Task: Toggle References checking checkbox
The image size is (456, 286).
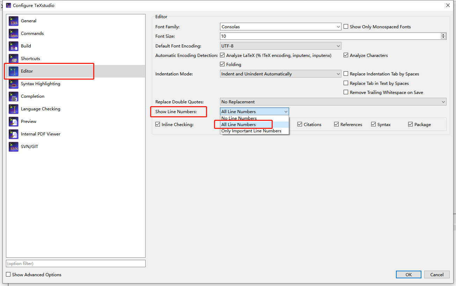Action: [x=336, y=124]
